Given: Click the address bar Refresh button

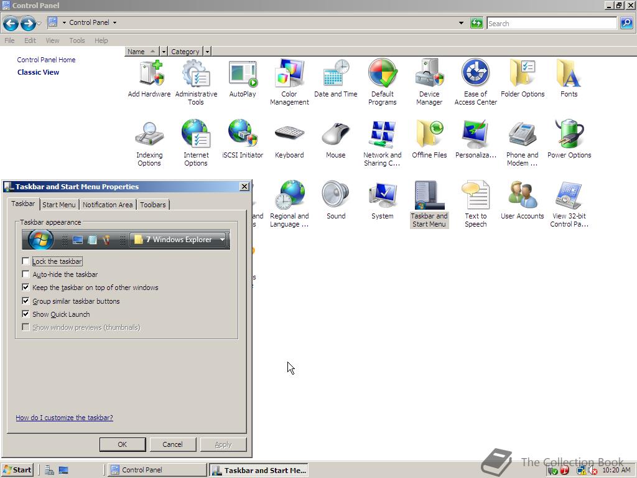Looking at the screenshot, I should (x=476, y=23).
